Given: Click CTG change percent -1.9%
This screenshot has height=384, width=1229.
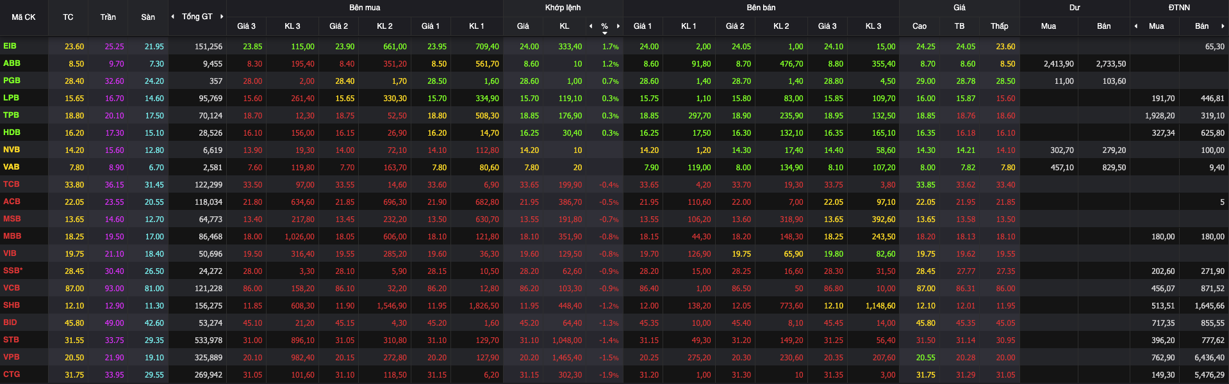Looking at the screenshot, I should click(x=609, y=375).
